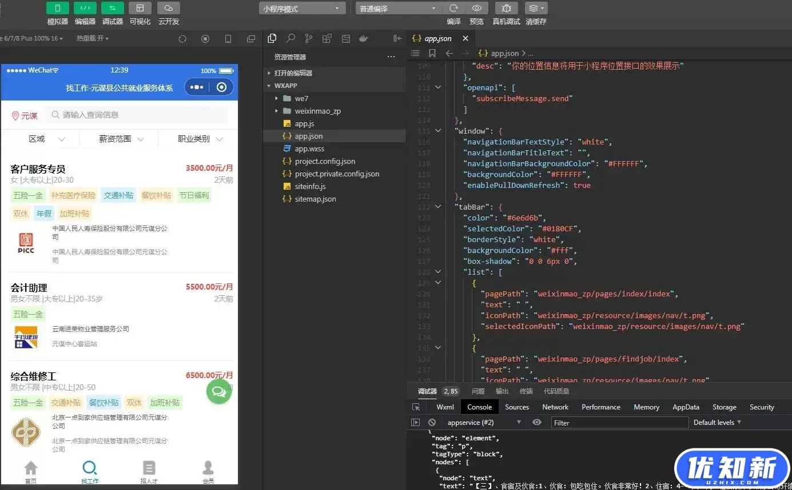Image resolution: width=792 pixels, height=490 pixels.
Task: Open the Default levels log filter dropdown
Action: coord(717,423)
